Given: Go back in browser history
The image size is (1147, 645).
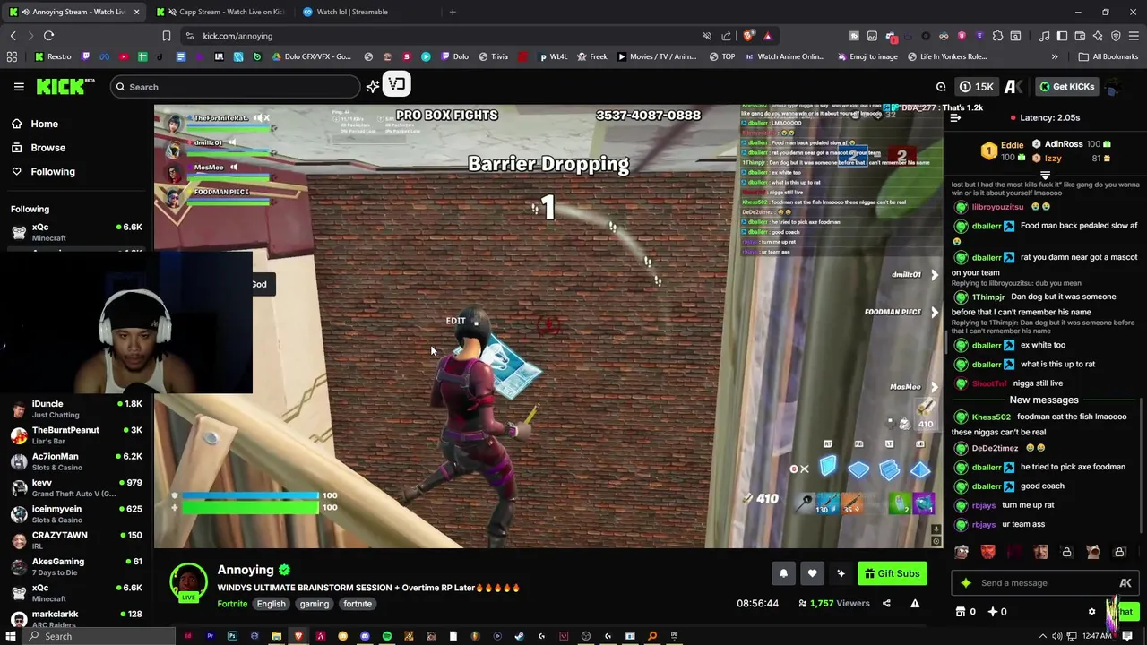Looking at the screenshot, I should click(13, 36).
